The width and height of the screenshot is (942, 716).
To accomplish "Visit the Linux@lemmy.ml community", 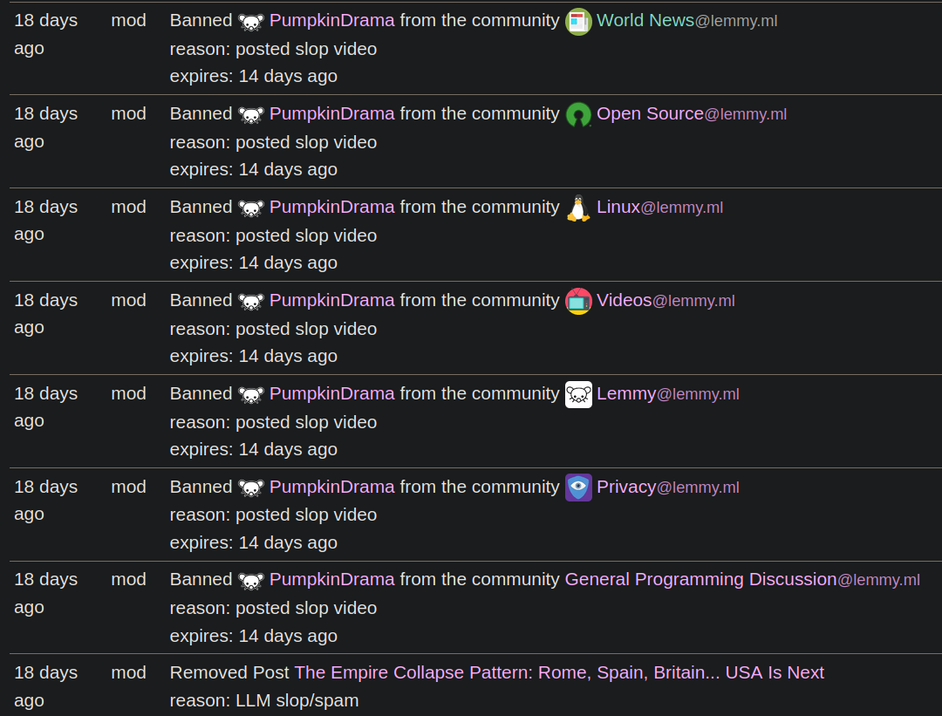I will [x=659, y=208].
